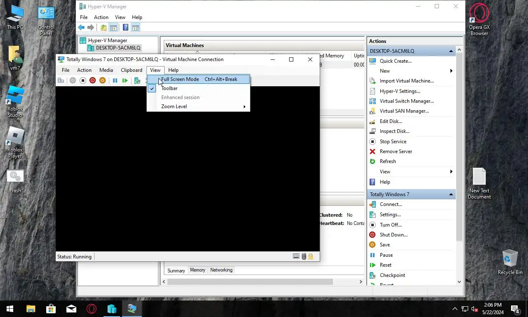The width and height of the screenshot is (528, 317).
Task: Click Pause in Actions pane
Action: (386, 255)
